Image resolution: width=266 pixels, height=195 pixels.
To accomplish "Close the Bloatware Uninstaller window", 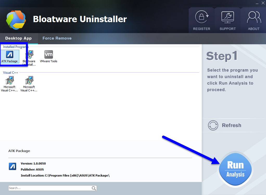I will point(263,3).
